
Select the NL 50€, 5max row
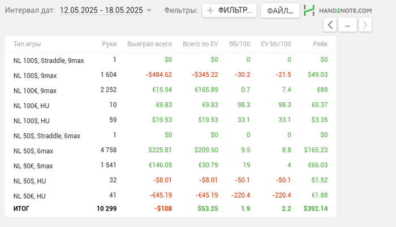[x=33, y=166]
